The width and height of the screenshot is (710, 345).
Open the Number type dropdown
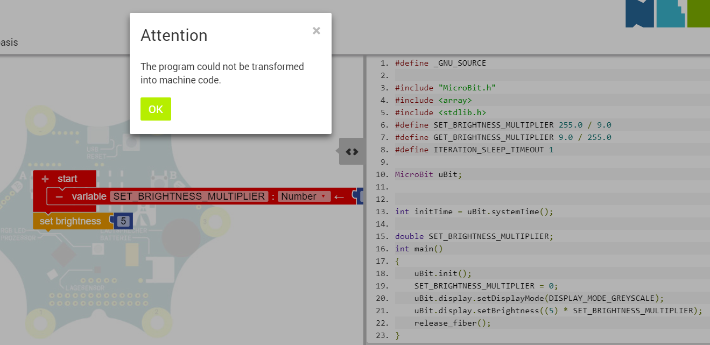(304, 196)
